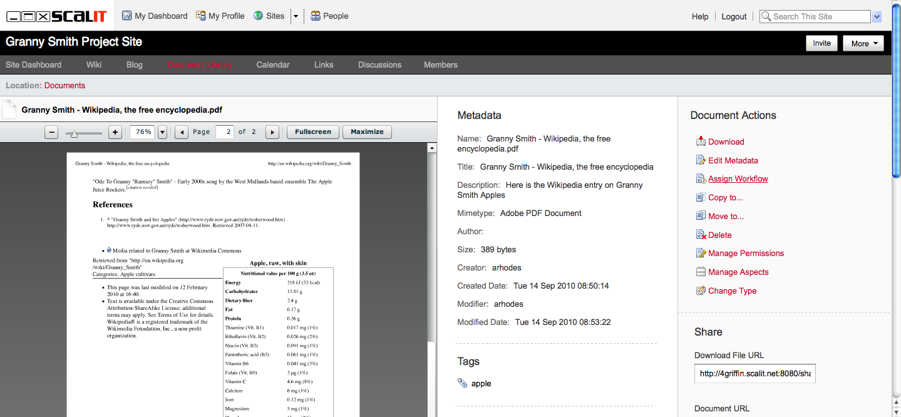Click the Mimetype value Adobe PDF Document
The width and height of the screenshot is (901, 417).
(541, 213)
